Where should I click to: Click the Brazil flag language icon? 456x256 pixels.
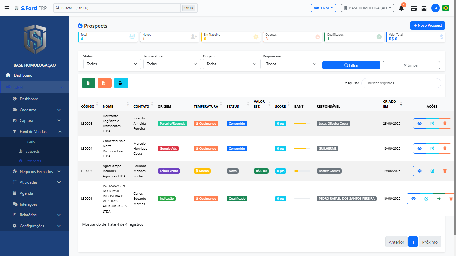[x=446, y=8]
